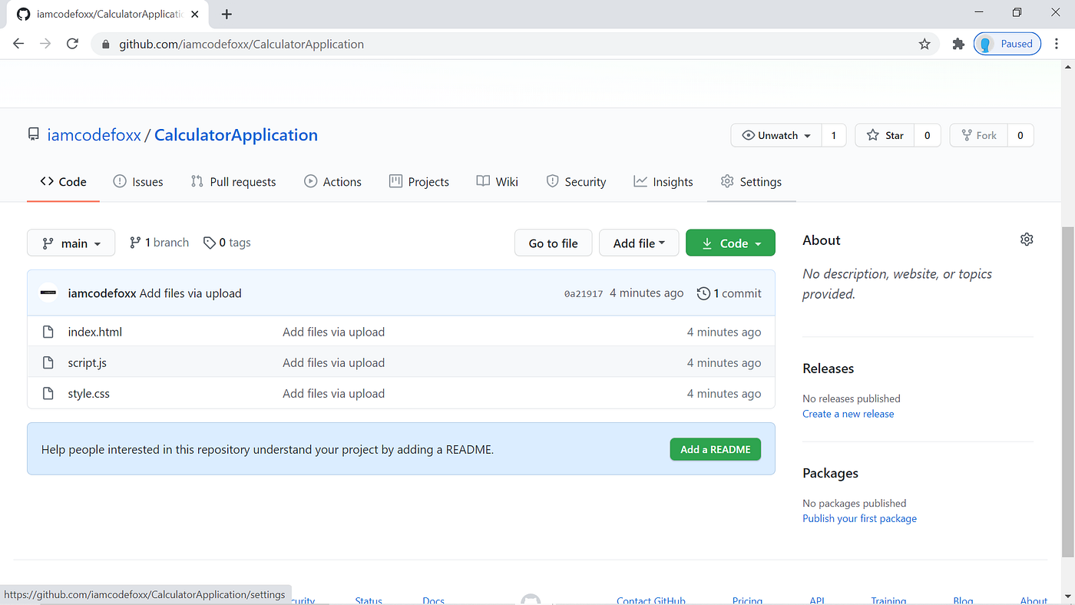Open the browser extensions puzzle icon
This screenshot has height=605, width=1075.
(x=958, y=44)
